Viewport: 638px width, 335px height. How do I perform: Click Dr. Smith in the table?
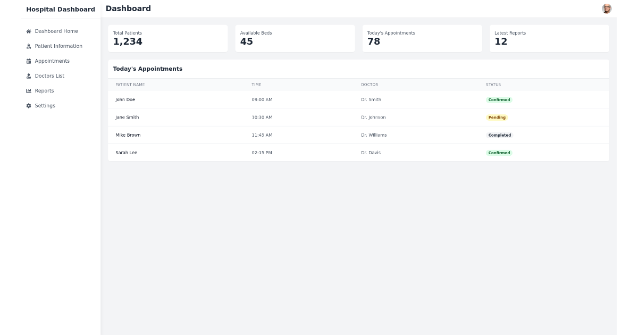pyautogui.click(x=371, y=100)
